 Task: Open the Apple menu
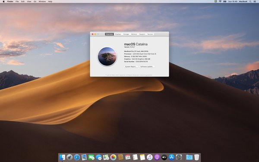point(3,1)
